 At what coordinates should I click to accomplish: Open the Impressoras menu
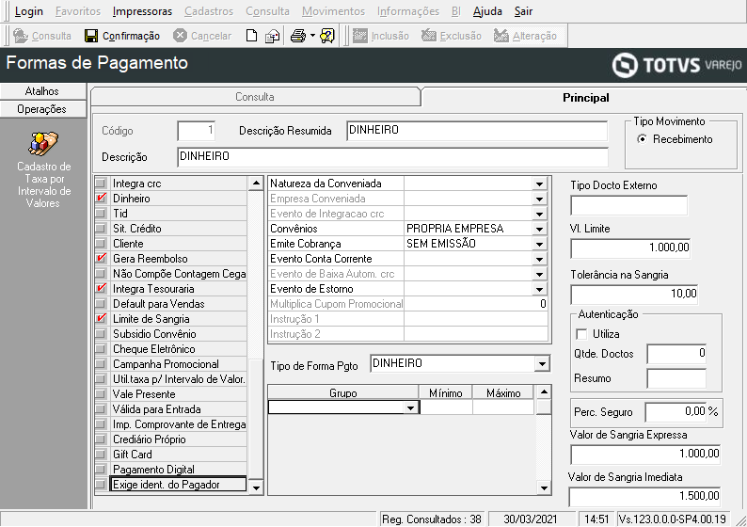[x=142, y=11]
